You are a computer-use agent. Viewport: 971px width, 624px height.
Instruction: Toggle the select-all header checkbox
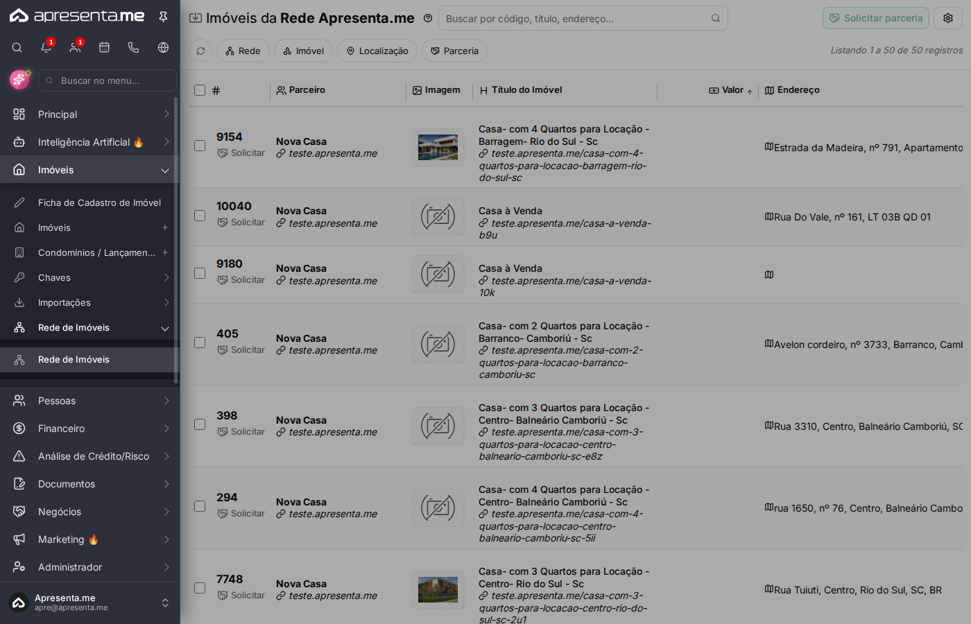click(200, 90)
